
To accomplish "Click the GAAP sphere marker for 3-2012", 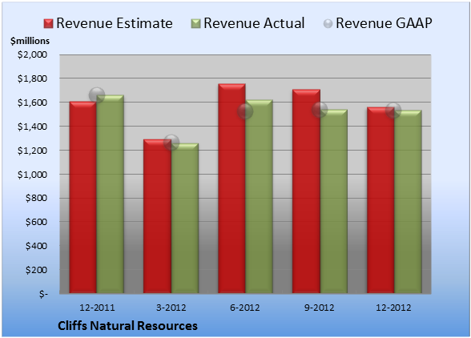I will tap(171, 143).
